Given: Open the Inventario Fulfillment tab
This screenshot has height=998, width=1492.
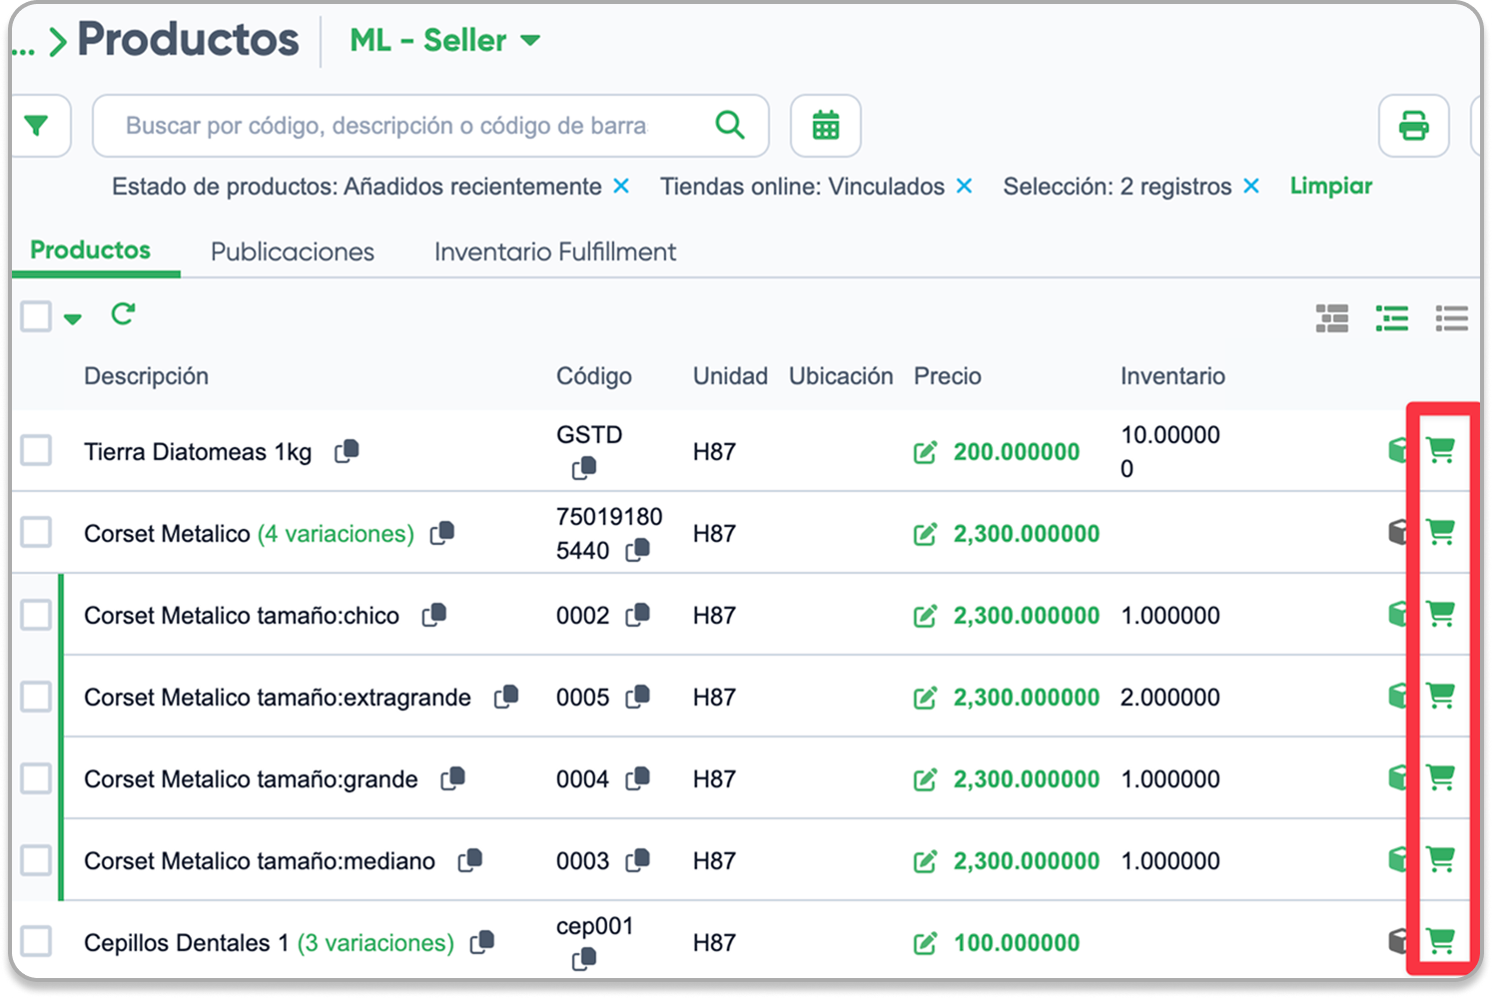Looking at the screenshot, I should (x=555, y=251).
